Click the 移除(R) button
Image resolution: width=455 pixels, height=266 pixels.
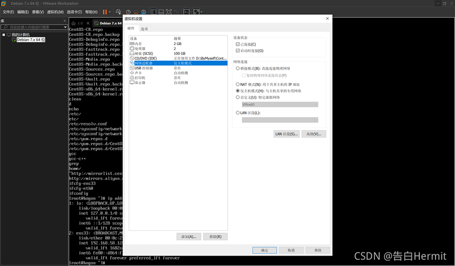coord(215,237)
